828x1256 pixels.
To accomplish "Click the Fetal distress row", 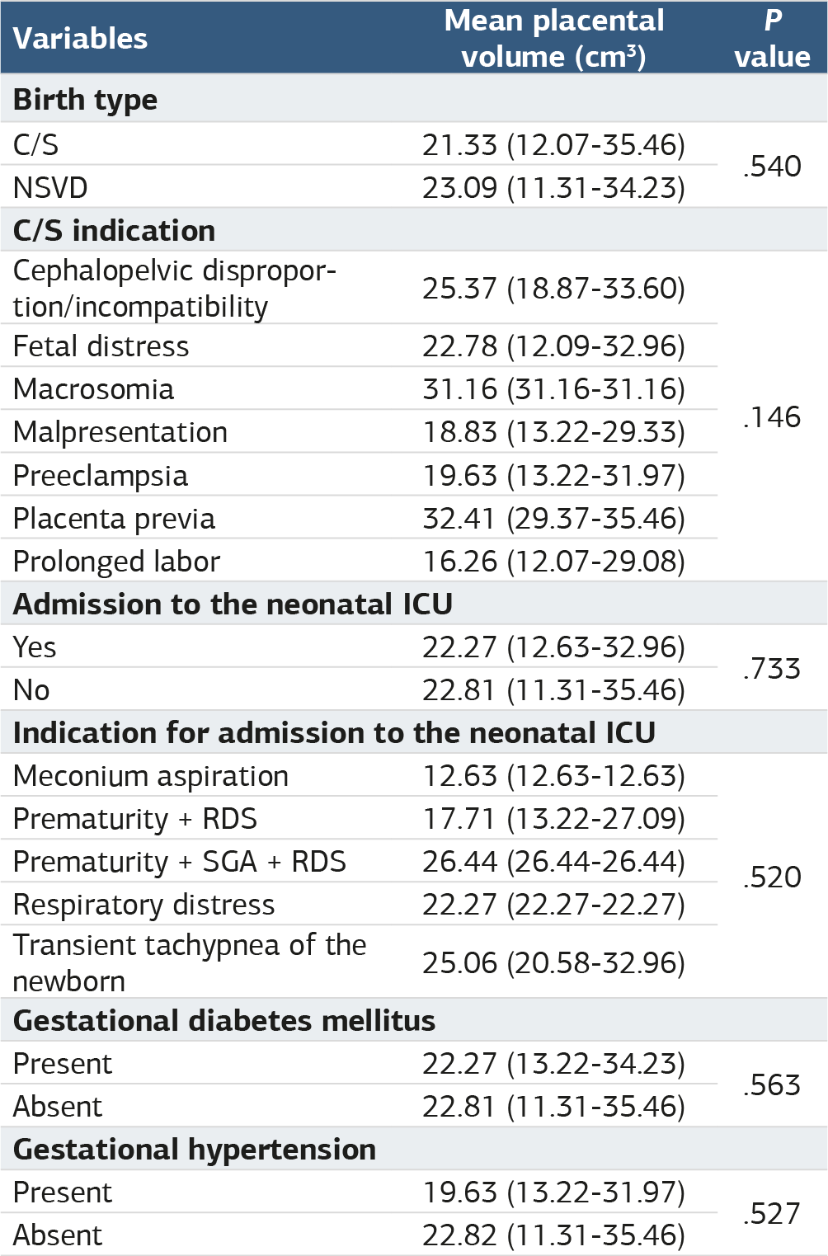I will (359, 346).
